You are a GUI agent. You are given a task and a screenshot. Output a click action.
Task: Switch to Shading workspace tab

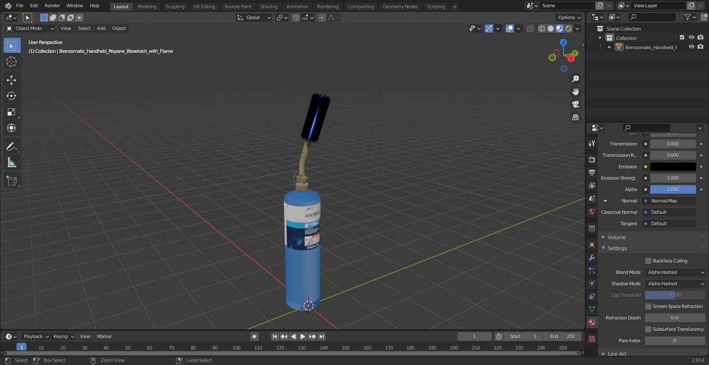tap(269, 7)
